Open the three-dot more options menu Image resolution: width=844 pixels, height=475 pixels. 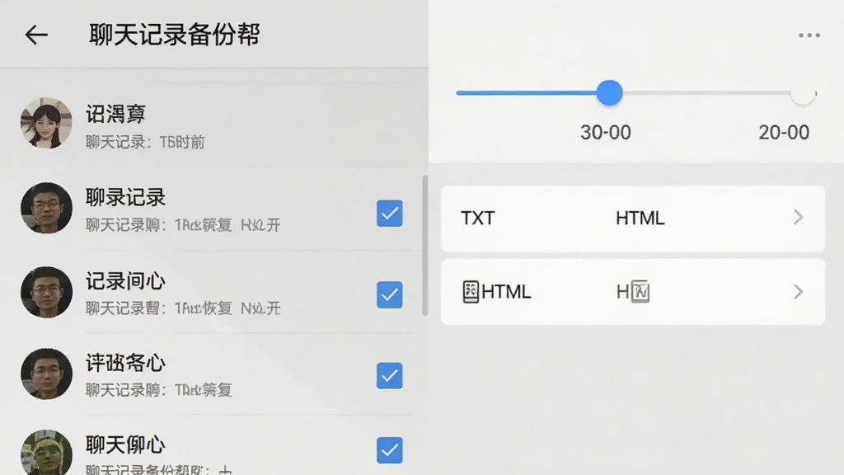pyautogui.click(x=809, y=35)
